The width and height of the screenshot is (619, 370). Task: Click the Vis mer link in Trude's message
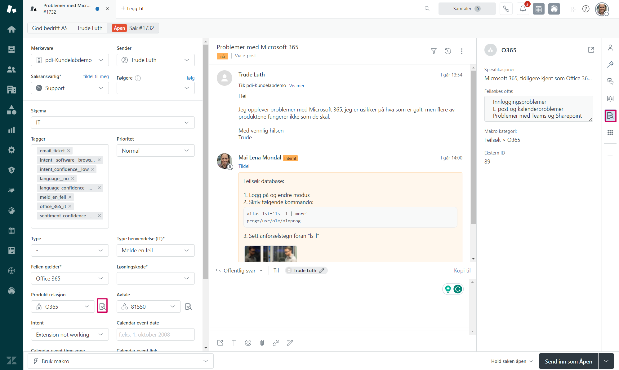coord(296,85)
